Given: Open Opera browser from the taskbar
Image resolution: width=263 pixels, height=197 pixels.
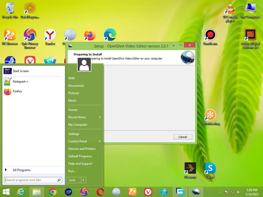Looking at the screenshot, I should point(100,192).
